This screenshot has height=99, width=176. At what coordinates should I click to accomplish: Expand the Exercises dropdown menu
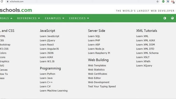79,18
